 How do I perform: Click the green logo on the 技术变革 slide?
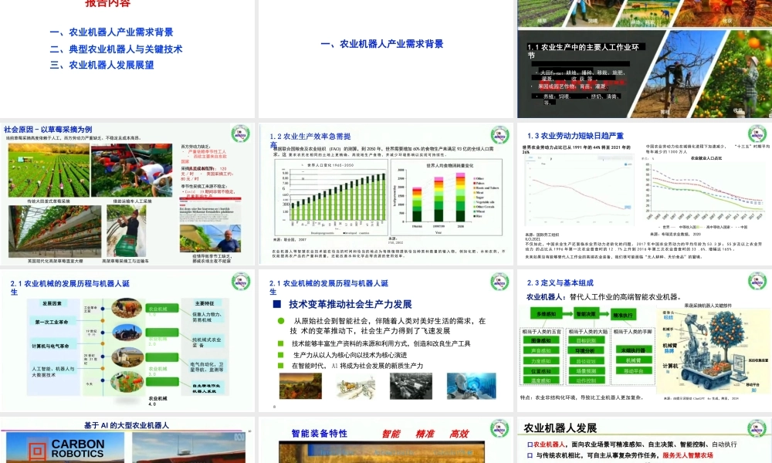499,282
